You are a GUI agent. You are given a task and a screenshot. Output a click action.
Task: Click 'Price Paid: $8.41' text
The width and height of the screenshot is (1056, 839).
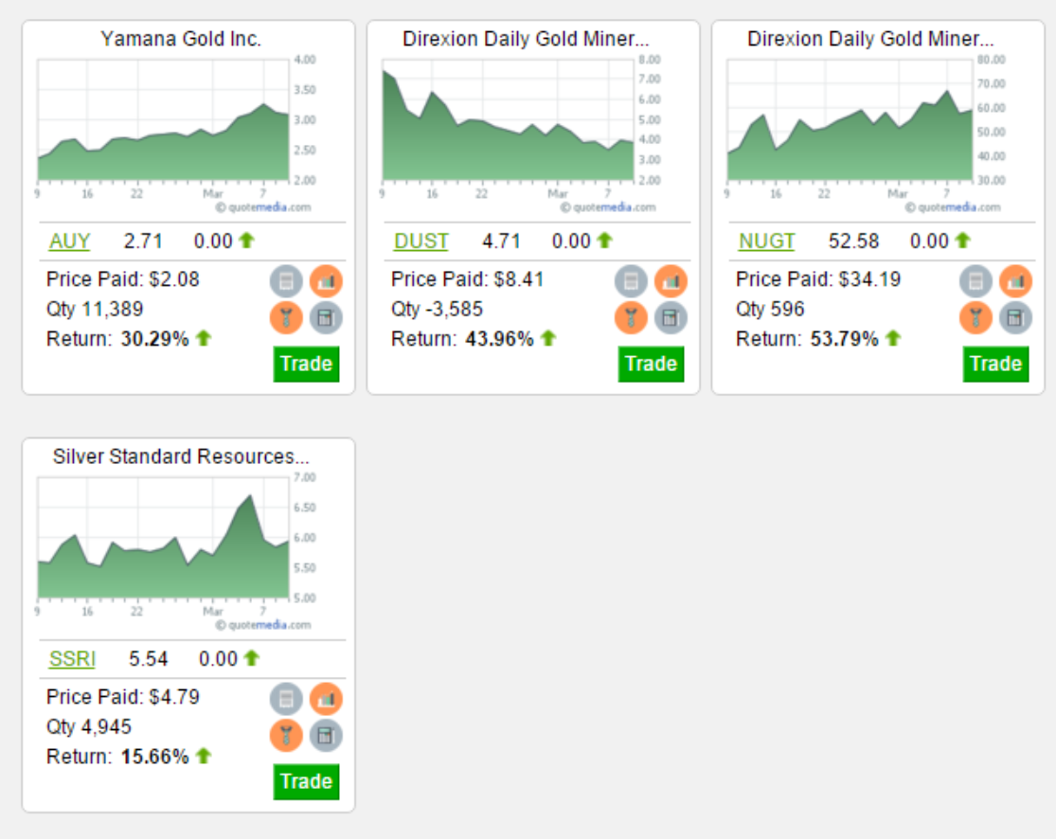pyautogui.click(x=468, y=279)
